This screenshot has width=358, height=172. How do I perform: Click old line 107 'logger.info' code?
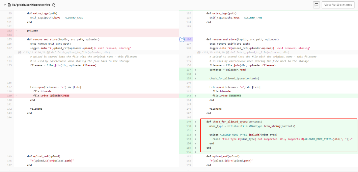(80, 48)
